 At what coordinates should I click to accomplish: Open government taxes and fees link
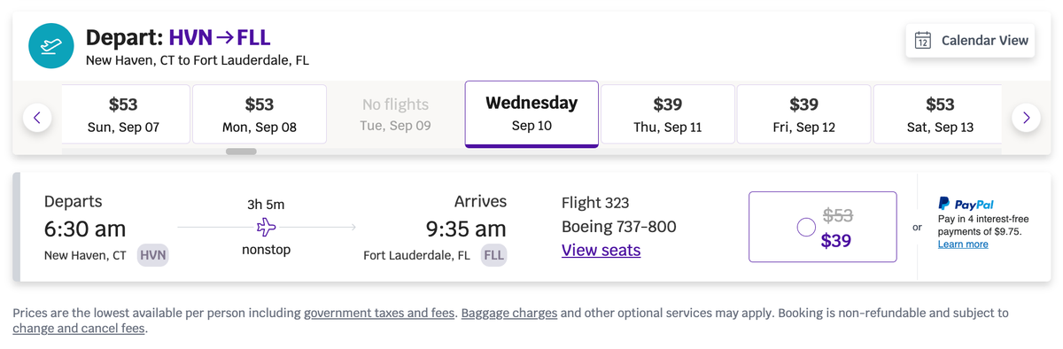[379, 313]
